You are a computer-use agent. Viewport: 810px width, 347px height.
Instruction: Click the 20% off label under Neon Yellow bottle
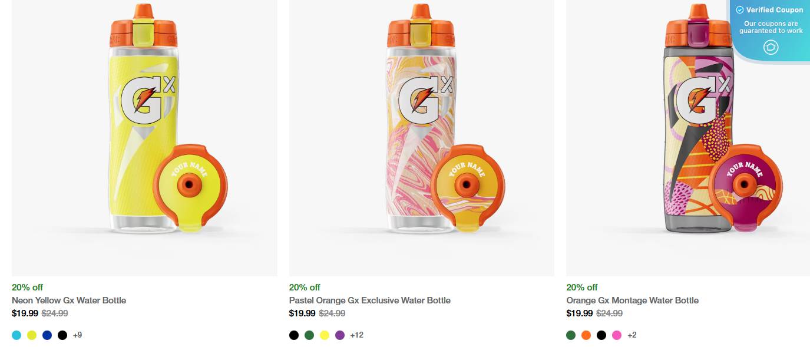(27, 287)
